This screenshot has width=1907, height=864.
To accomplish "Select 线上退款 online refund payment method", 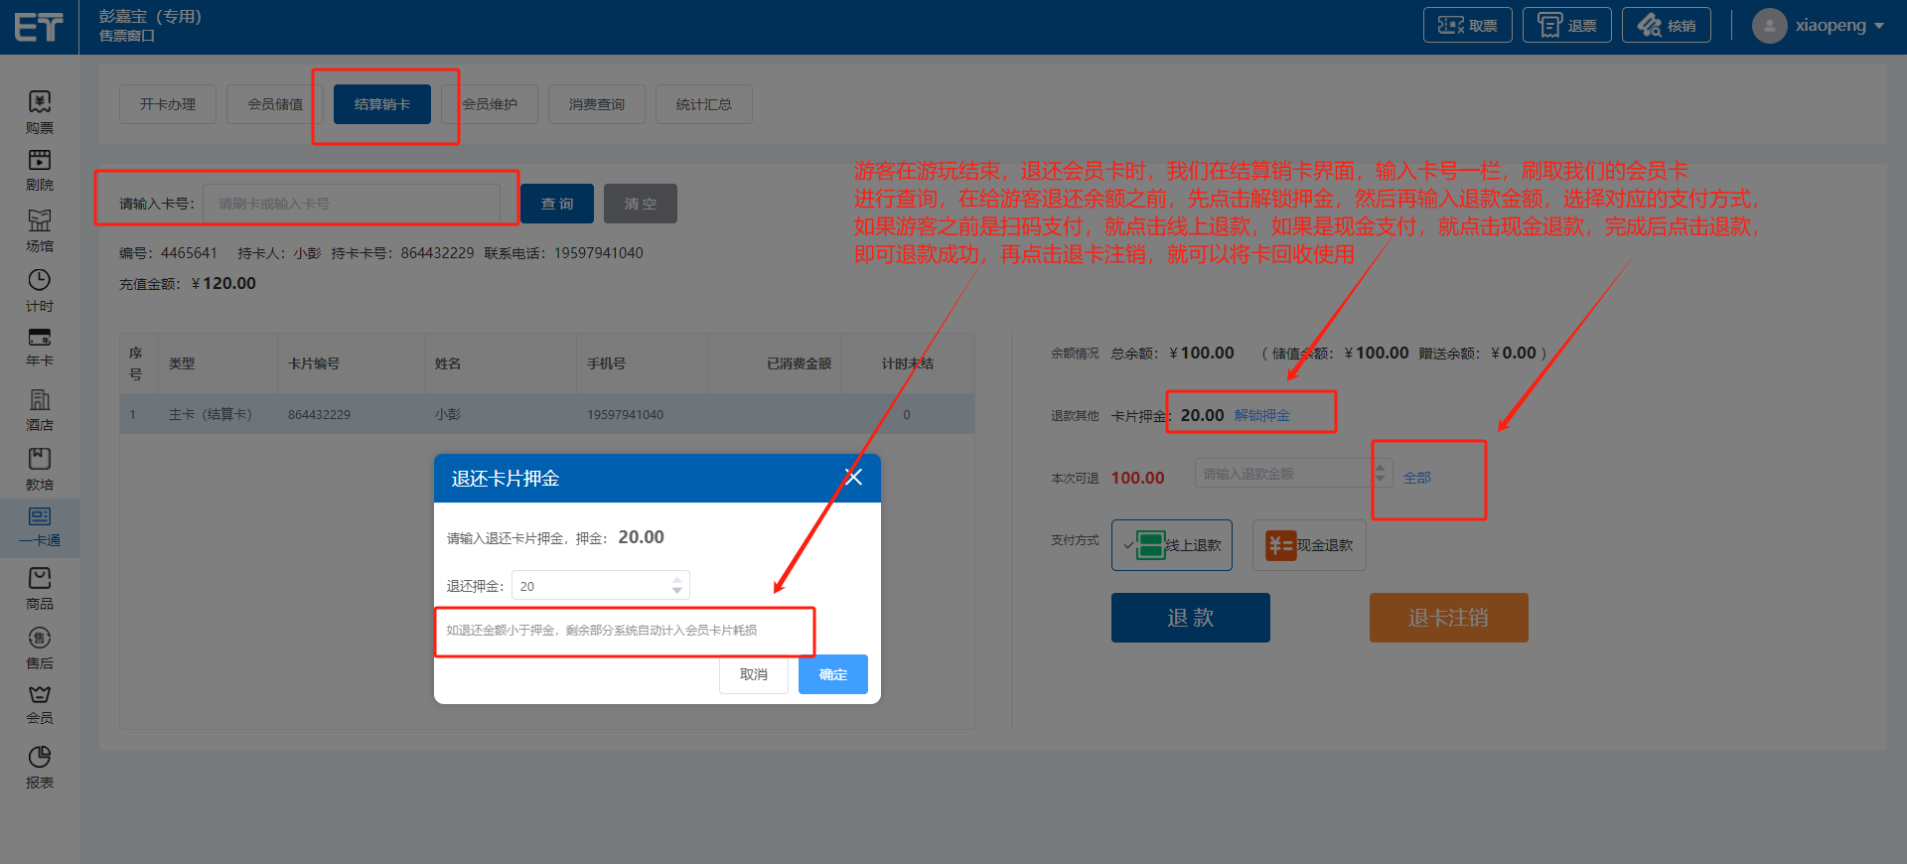I will pos(1172,545).
